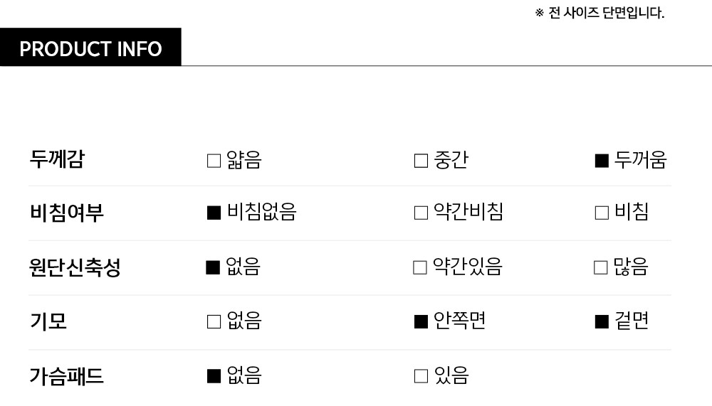Image resolution: width=712 pixels, height=406 pixels.
Task: Uncheck the 겉면 checkbox
Action: click(x=602, y=322)
